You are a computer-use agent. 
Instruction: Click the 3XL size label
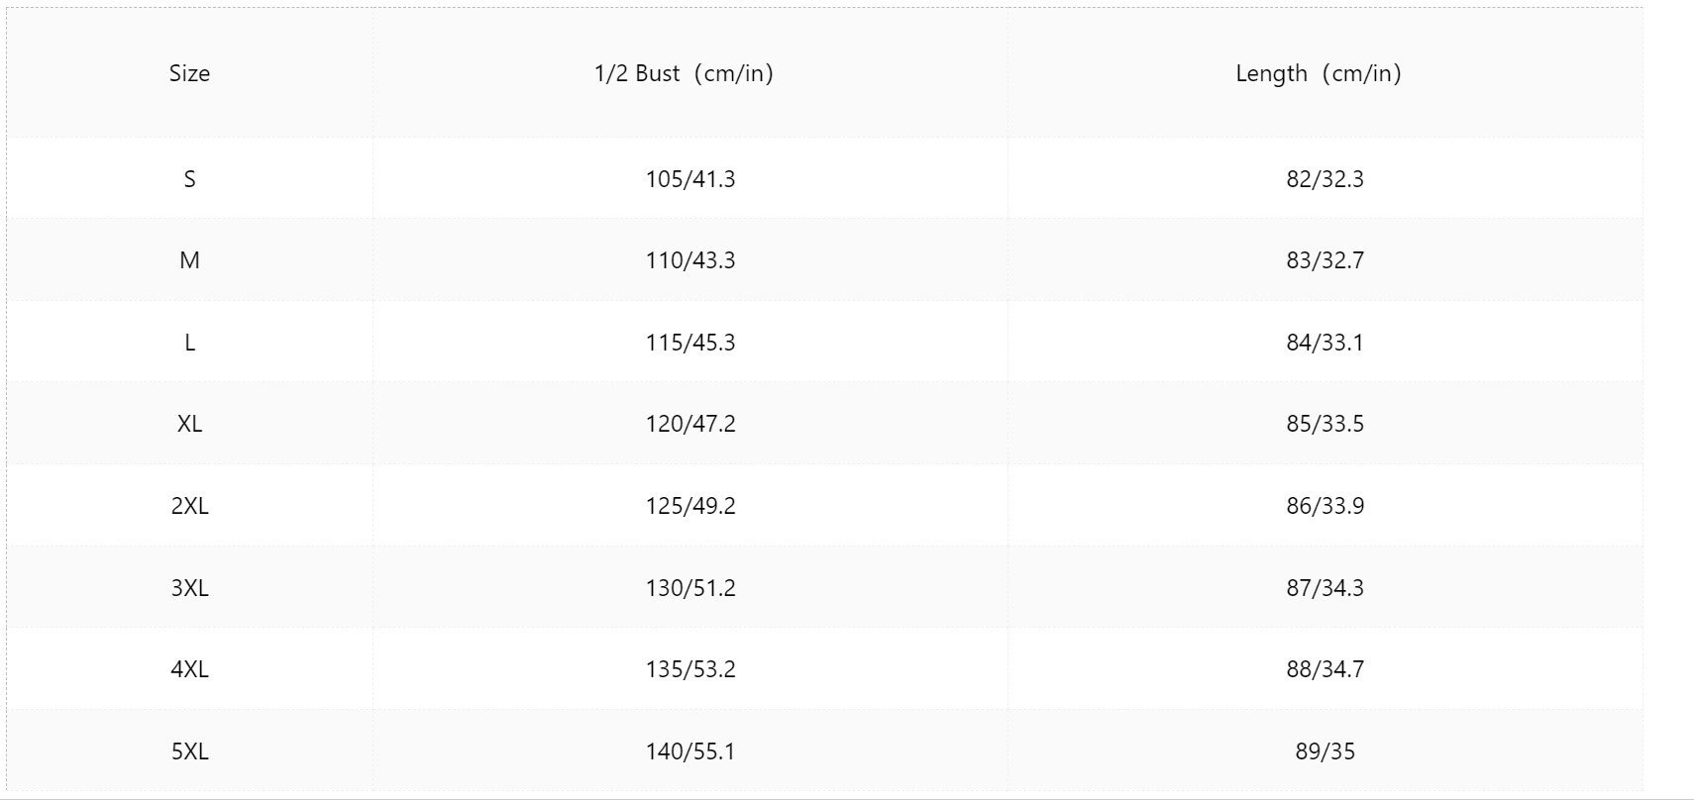click(189, 588)
